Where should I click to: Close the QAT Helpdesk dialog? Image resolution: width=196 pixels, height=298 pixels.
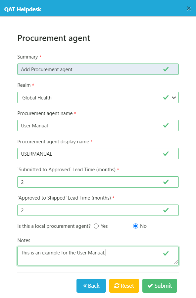(189, 8)
